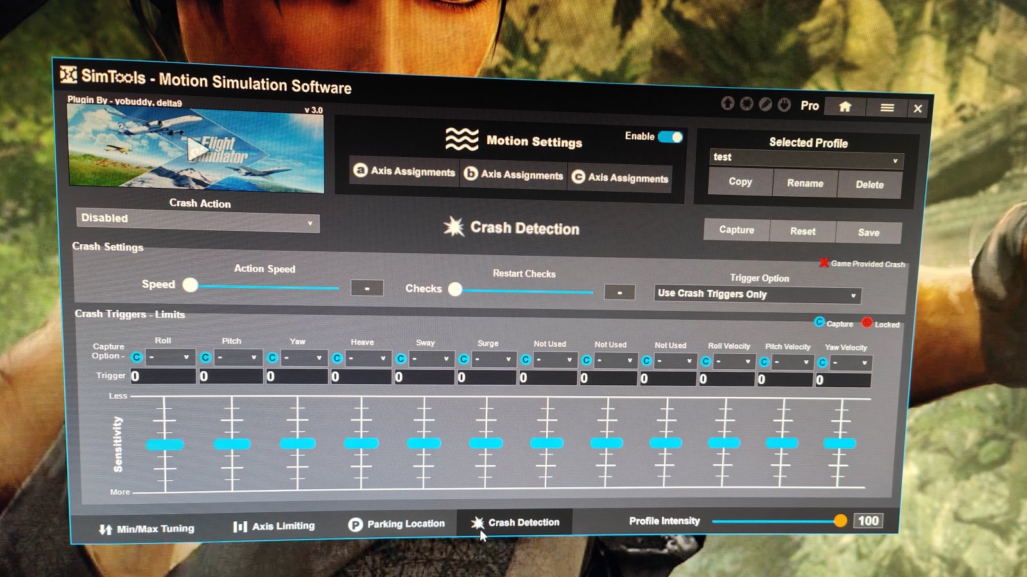The height and width of the screenshot is (577, 1027).
Task: Open the Heave capture option dropdown
Action: (367, 358)
